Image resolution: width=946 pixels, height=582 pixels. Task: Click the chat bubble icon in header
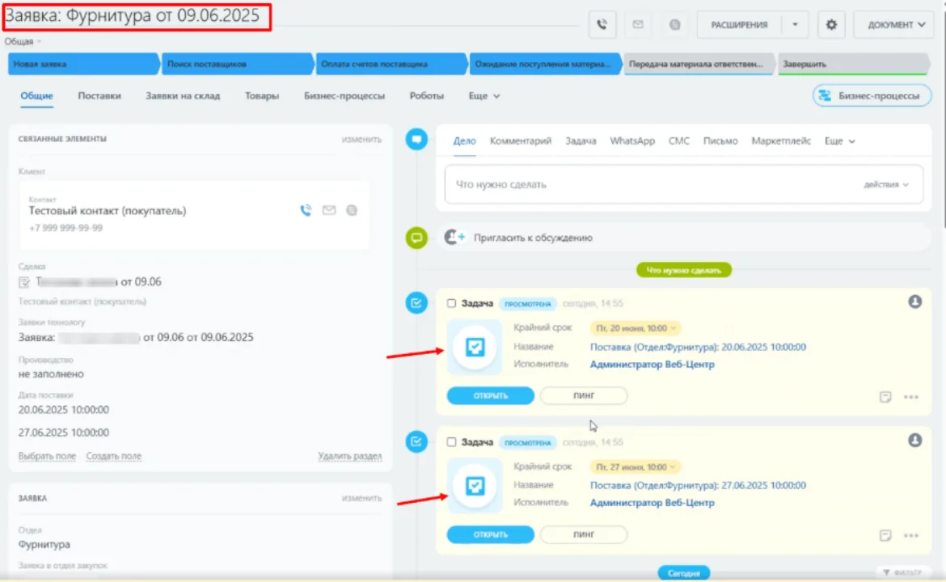(674, 25)
